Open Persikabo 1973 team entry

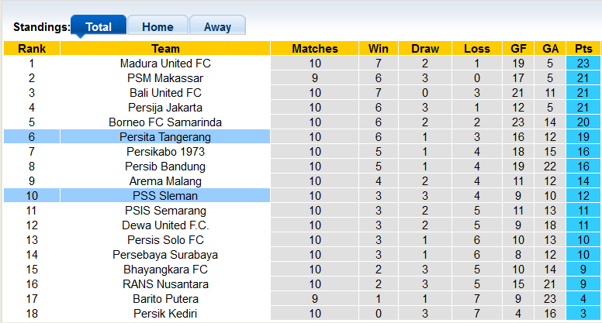(x=165, y=152)
